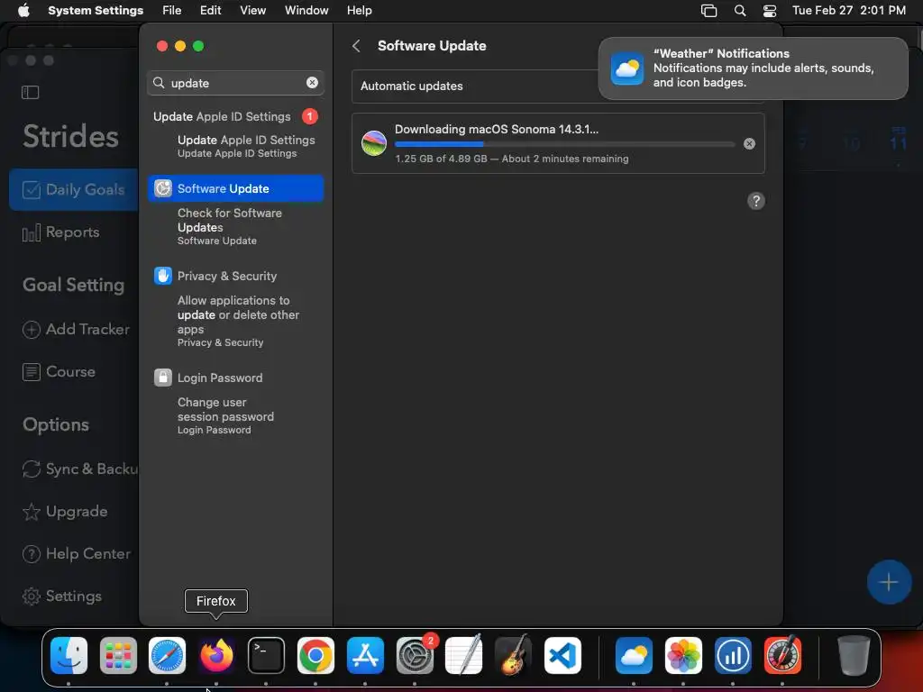
Task: Open Launchpad in the Dock
Action: pos(118,655)
